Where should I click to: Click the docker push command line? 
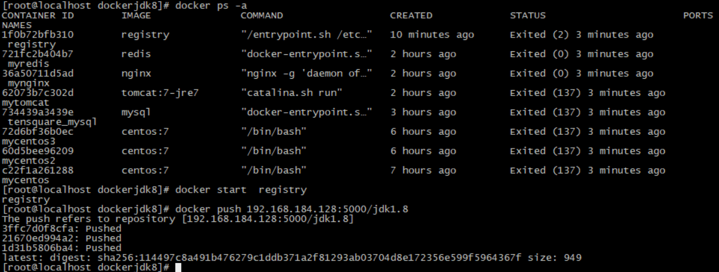tap(291, 209)
